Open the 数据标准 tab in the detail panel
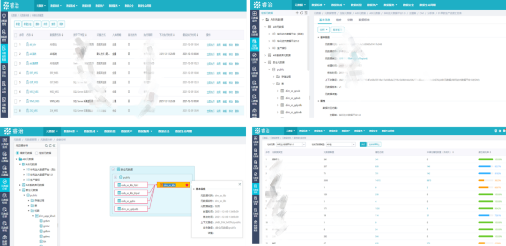506x246 pixels. 364,20
